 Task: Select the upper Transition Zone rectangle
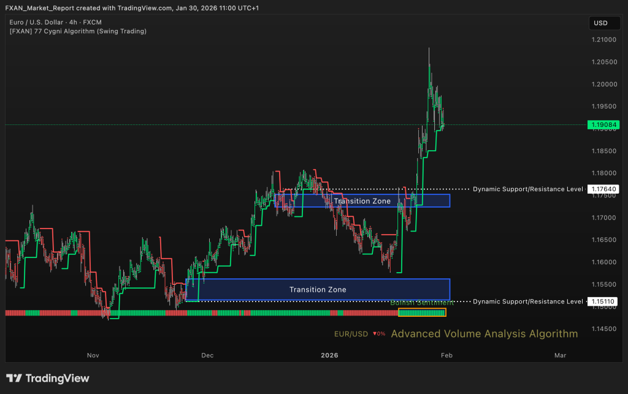[364, 200]
